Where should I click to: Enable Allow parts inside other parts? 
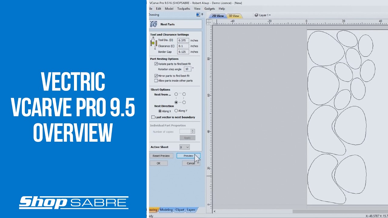[x=156, y=81]
